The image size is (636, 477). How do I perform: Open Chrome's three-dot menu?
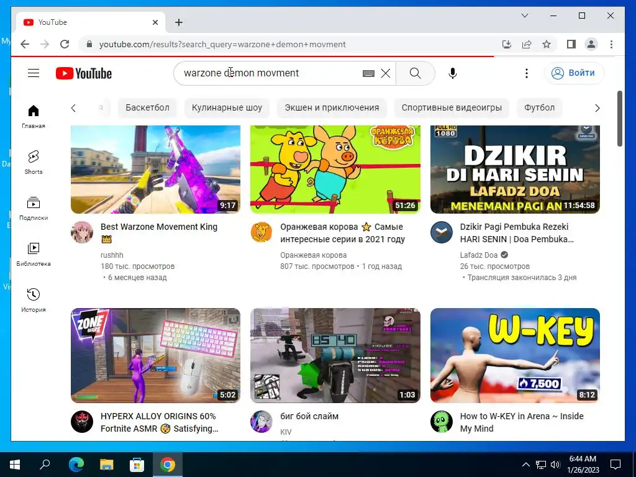[x=611, y=44]
